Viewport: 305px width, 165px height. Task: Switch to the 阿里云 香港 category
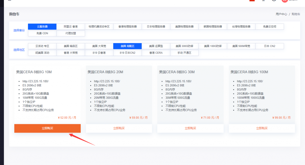click(71, 26)
